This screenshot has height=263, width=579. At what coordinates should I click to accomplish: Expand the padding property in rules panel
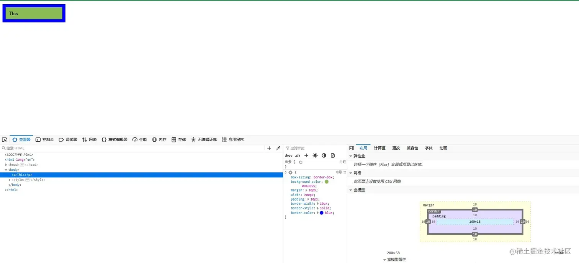309,199
